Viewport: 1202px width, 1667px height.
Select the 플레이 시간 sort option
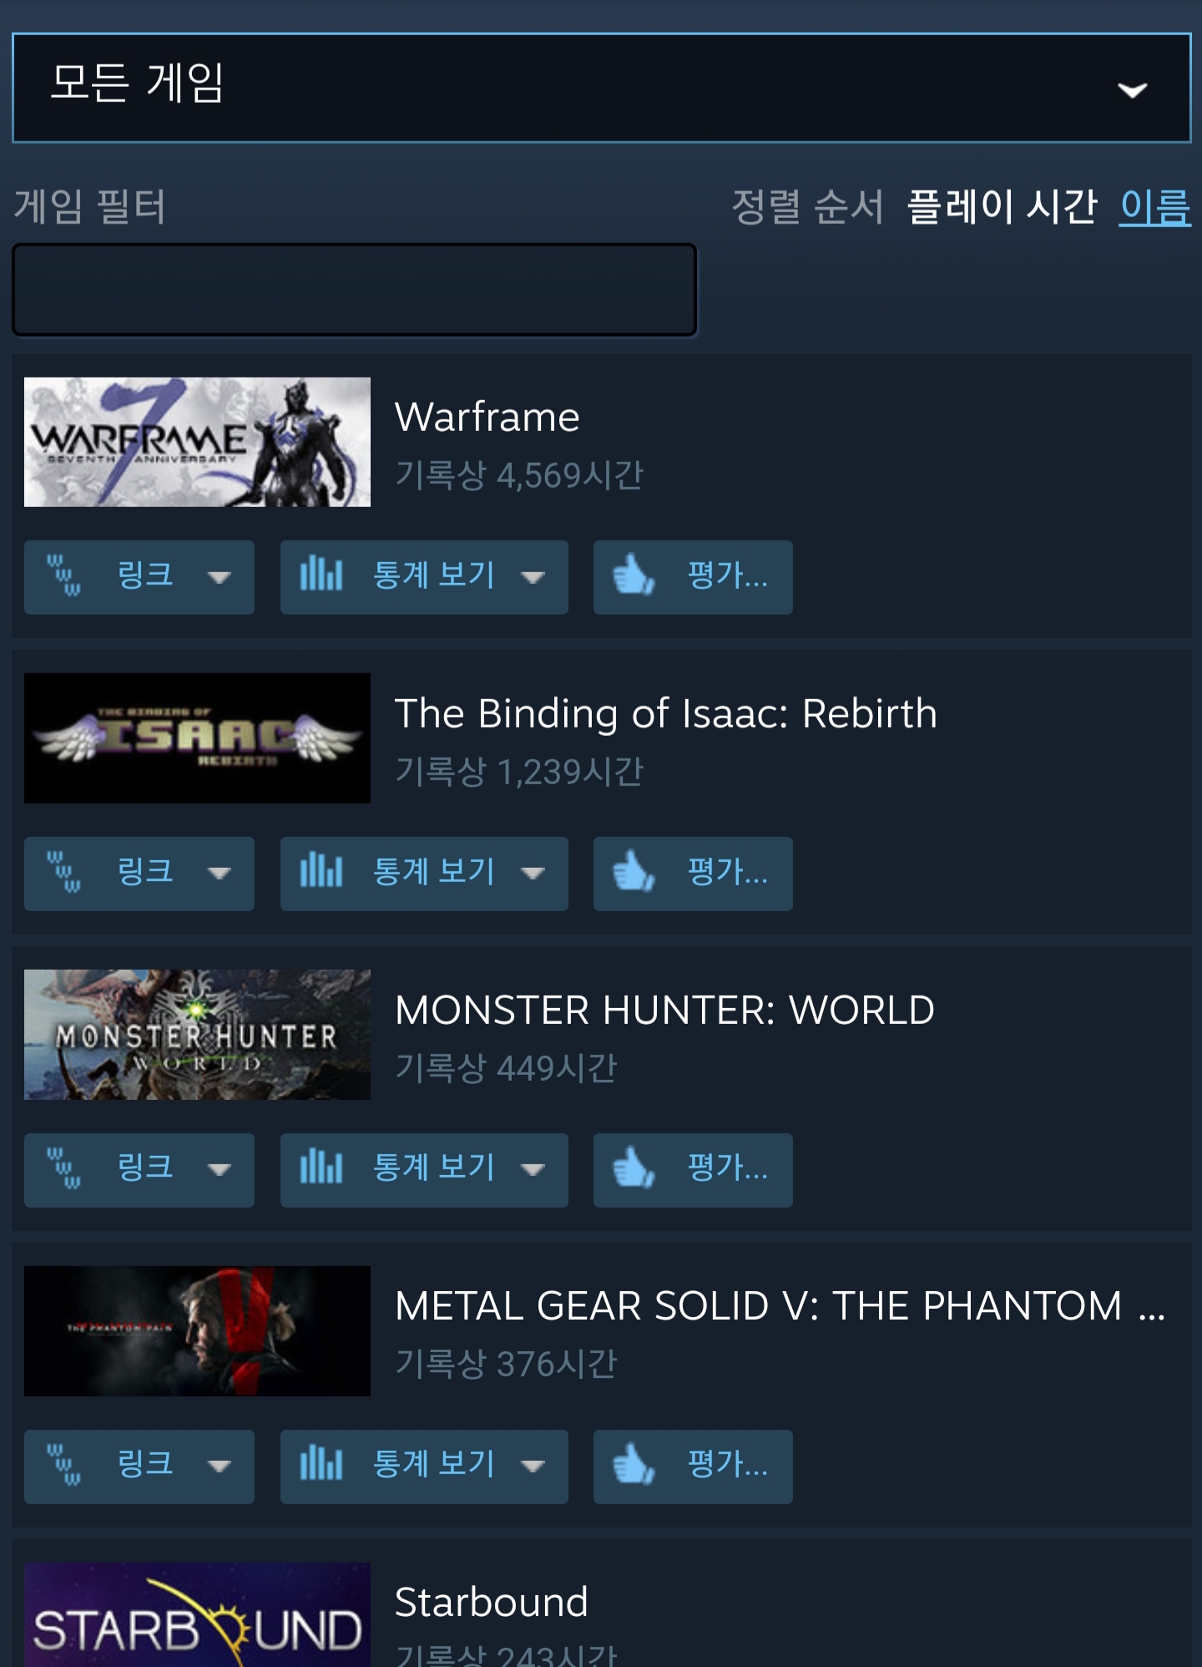point(1003,206)
